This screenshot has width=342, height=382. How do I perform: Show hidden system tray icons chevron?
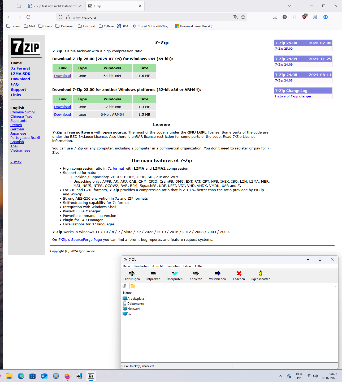click(x=280, y=376)
